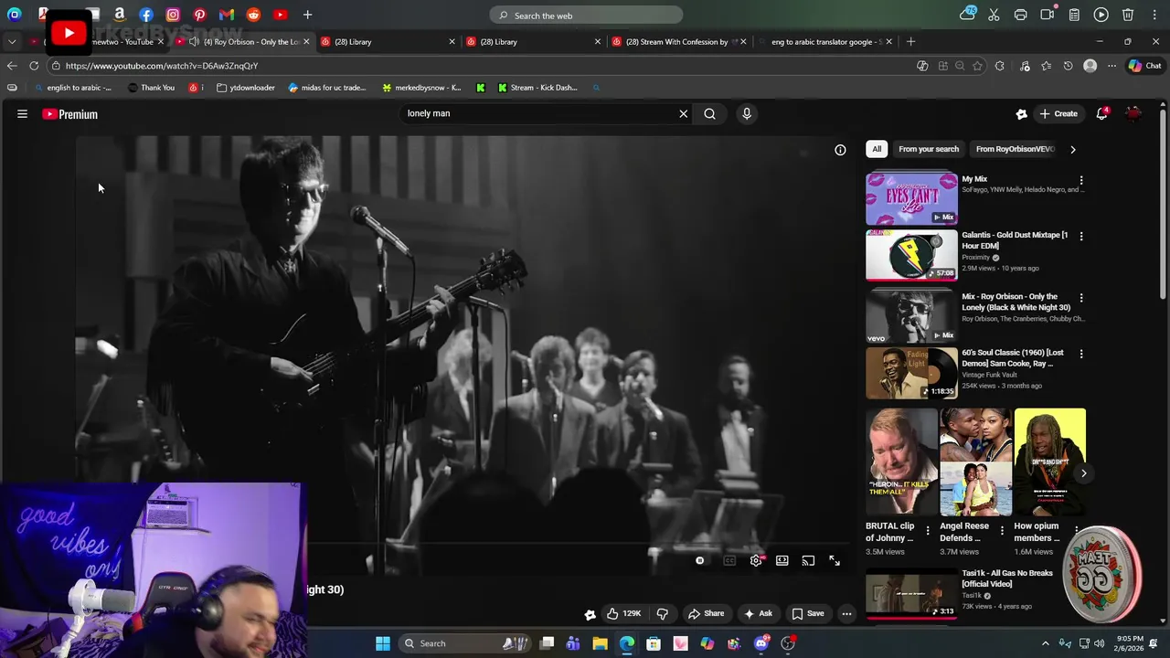Open the info card icon on video
Viewport: 1170px width, 658px height.
tap(840, 150)
